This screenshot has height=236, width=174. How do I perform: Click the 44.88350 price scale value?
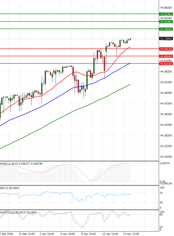pos(166,8)
